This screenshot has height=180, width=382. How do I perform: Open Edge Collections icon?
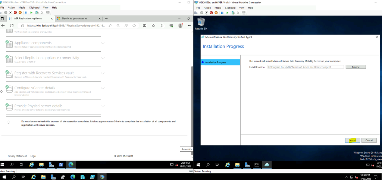163,26
